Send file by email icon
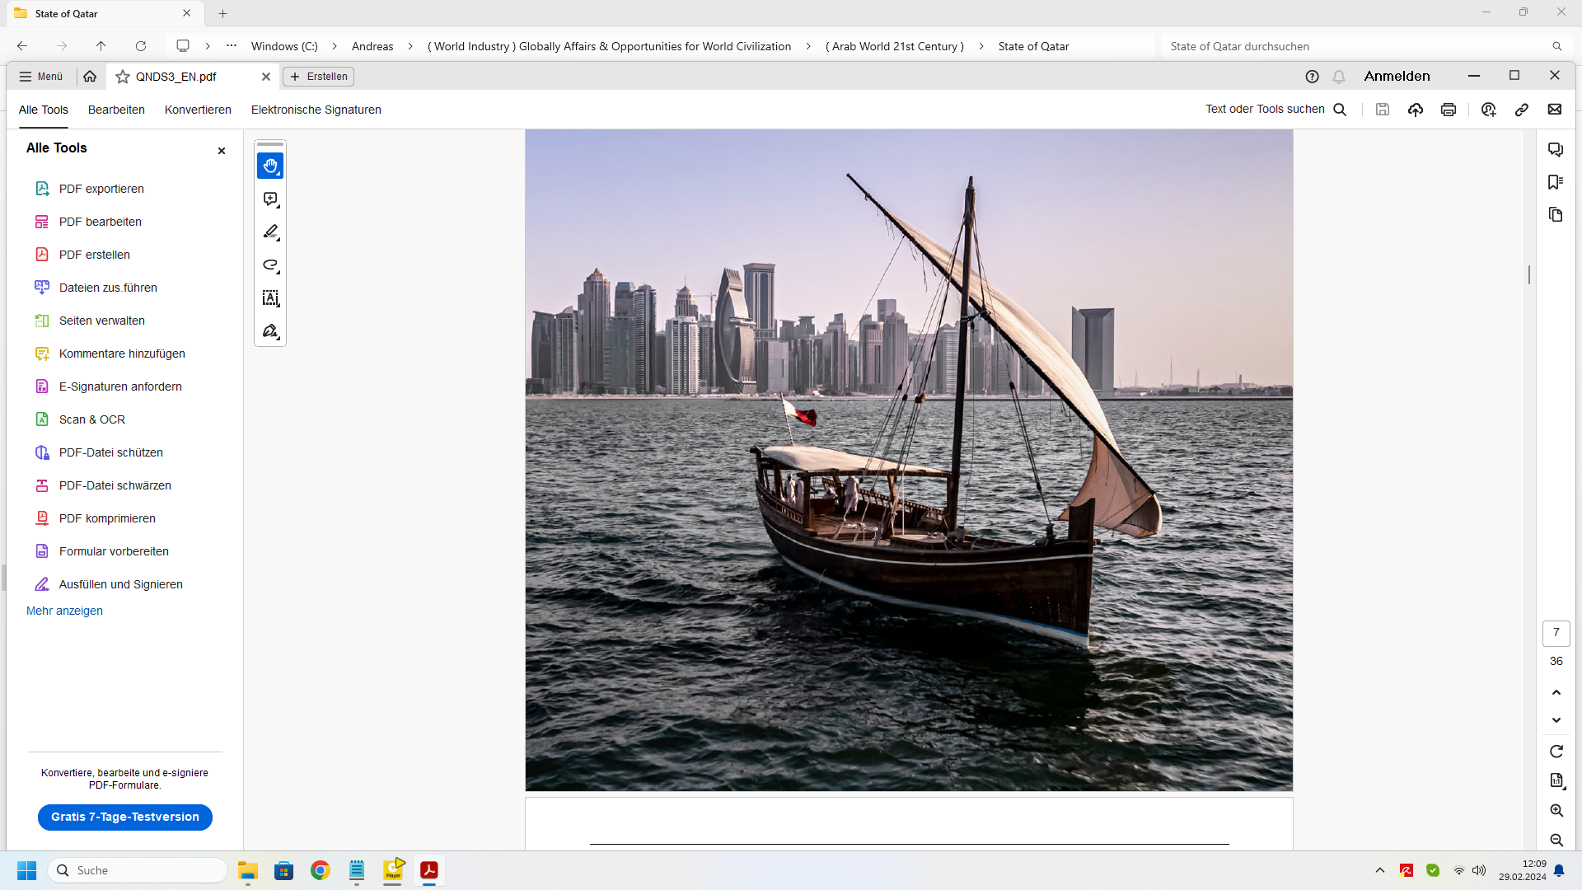The height and width of the screenshot is (890, 1582). point(1555,110)
